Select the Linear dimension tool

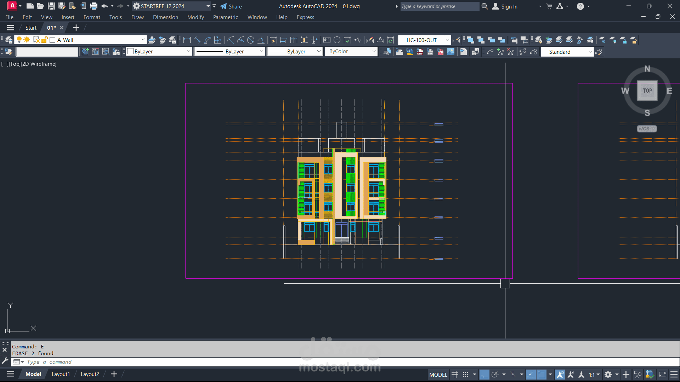point(187,40)
